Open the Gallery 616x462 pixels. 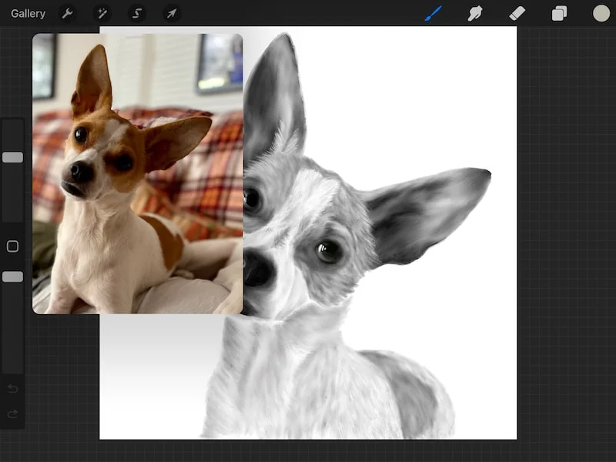pos(28,14)
